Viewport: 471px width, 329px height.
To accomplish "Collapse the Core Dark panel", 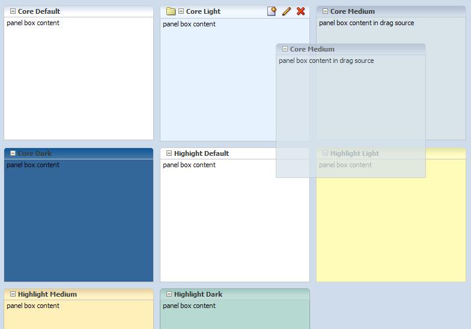I will coord(13,153).
